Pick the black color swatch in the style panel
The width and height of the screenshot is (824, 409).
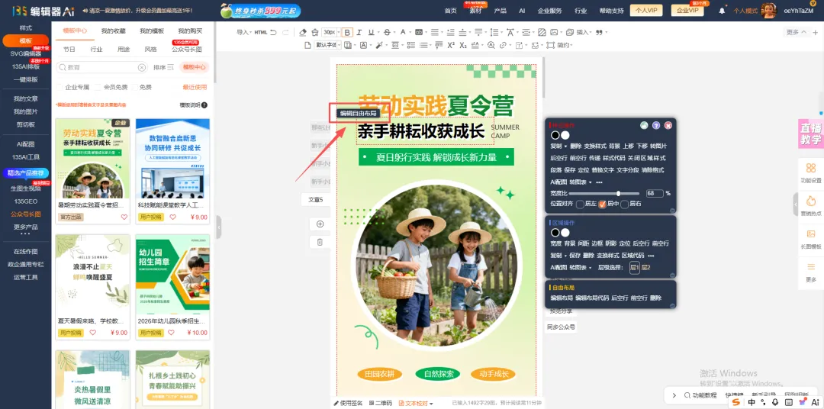click(x=555, y=135)
